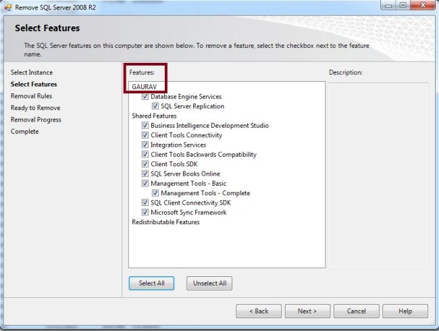439x331 pixels.
Task: Uncheck Database Engine Services checkbox
Action: [145, 97]
